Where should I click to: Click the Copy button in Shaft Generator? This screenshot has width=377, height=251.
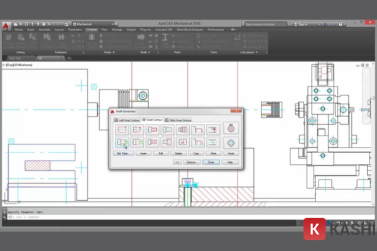(196, 154)
